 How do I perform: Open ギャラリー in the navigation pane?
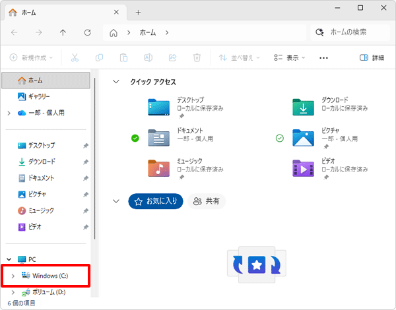coord(46,96)
